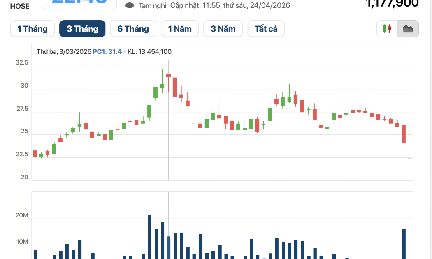The height and width of the screenshot is (259, 432).
Task: Select the 3 Tháng time range
Action: coord(82,29)
